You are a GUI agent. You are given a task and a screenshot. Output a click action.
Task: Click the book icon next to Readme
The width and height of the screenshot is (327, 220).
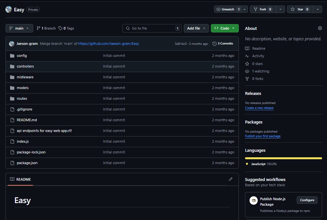247,48
